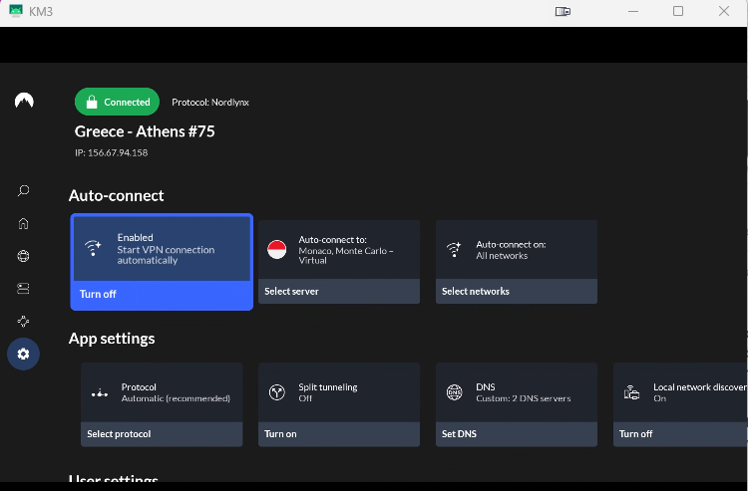The width and height of the screenshot is (748, 491).
Task: Click Monaco, Monte Carlo – Virtual text
Action: (346, 255)
